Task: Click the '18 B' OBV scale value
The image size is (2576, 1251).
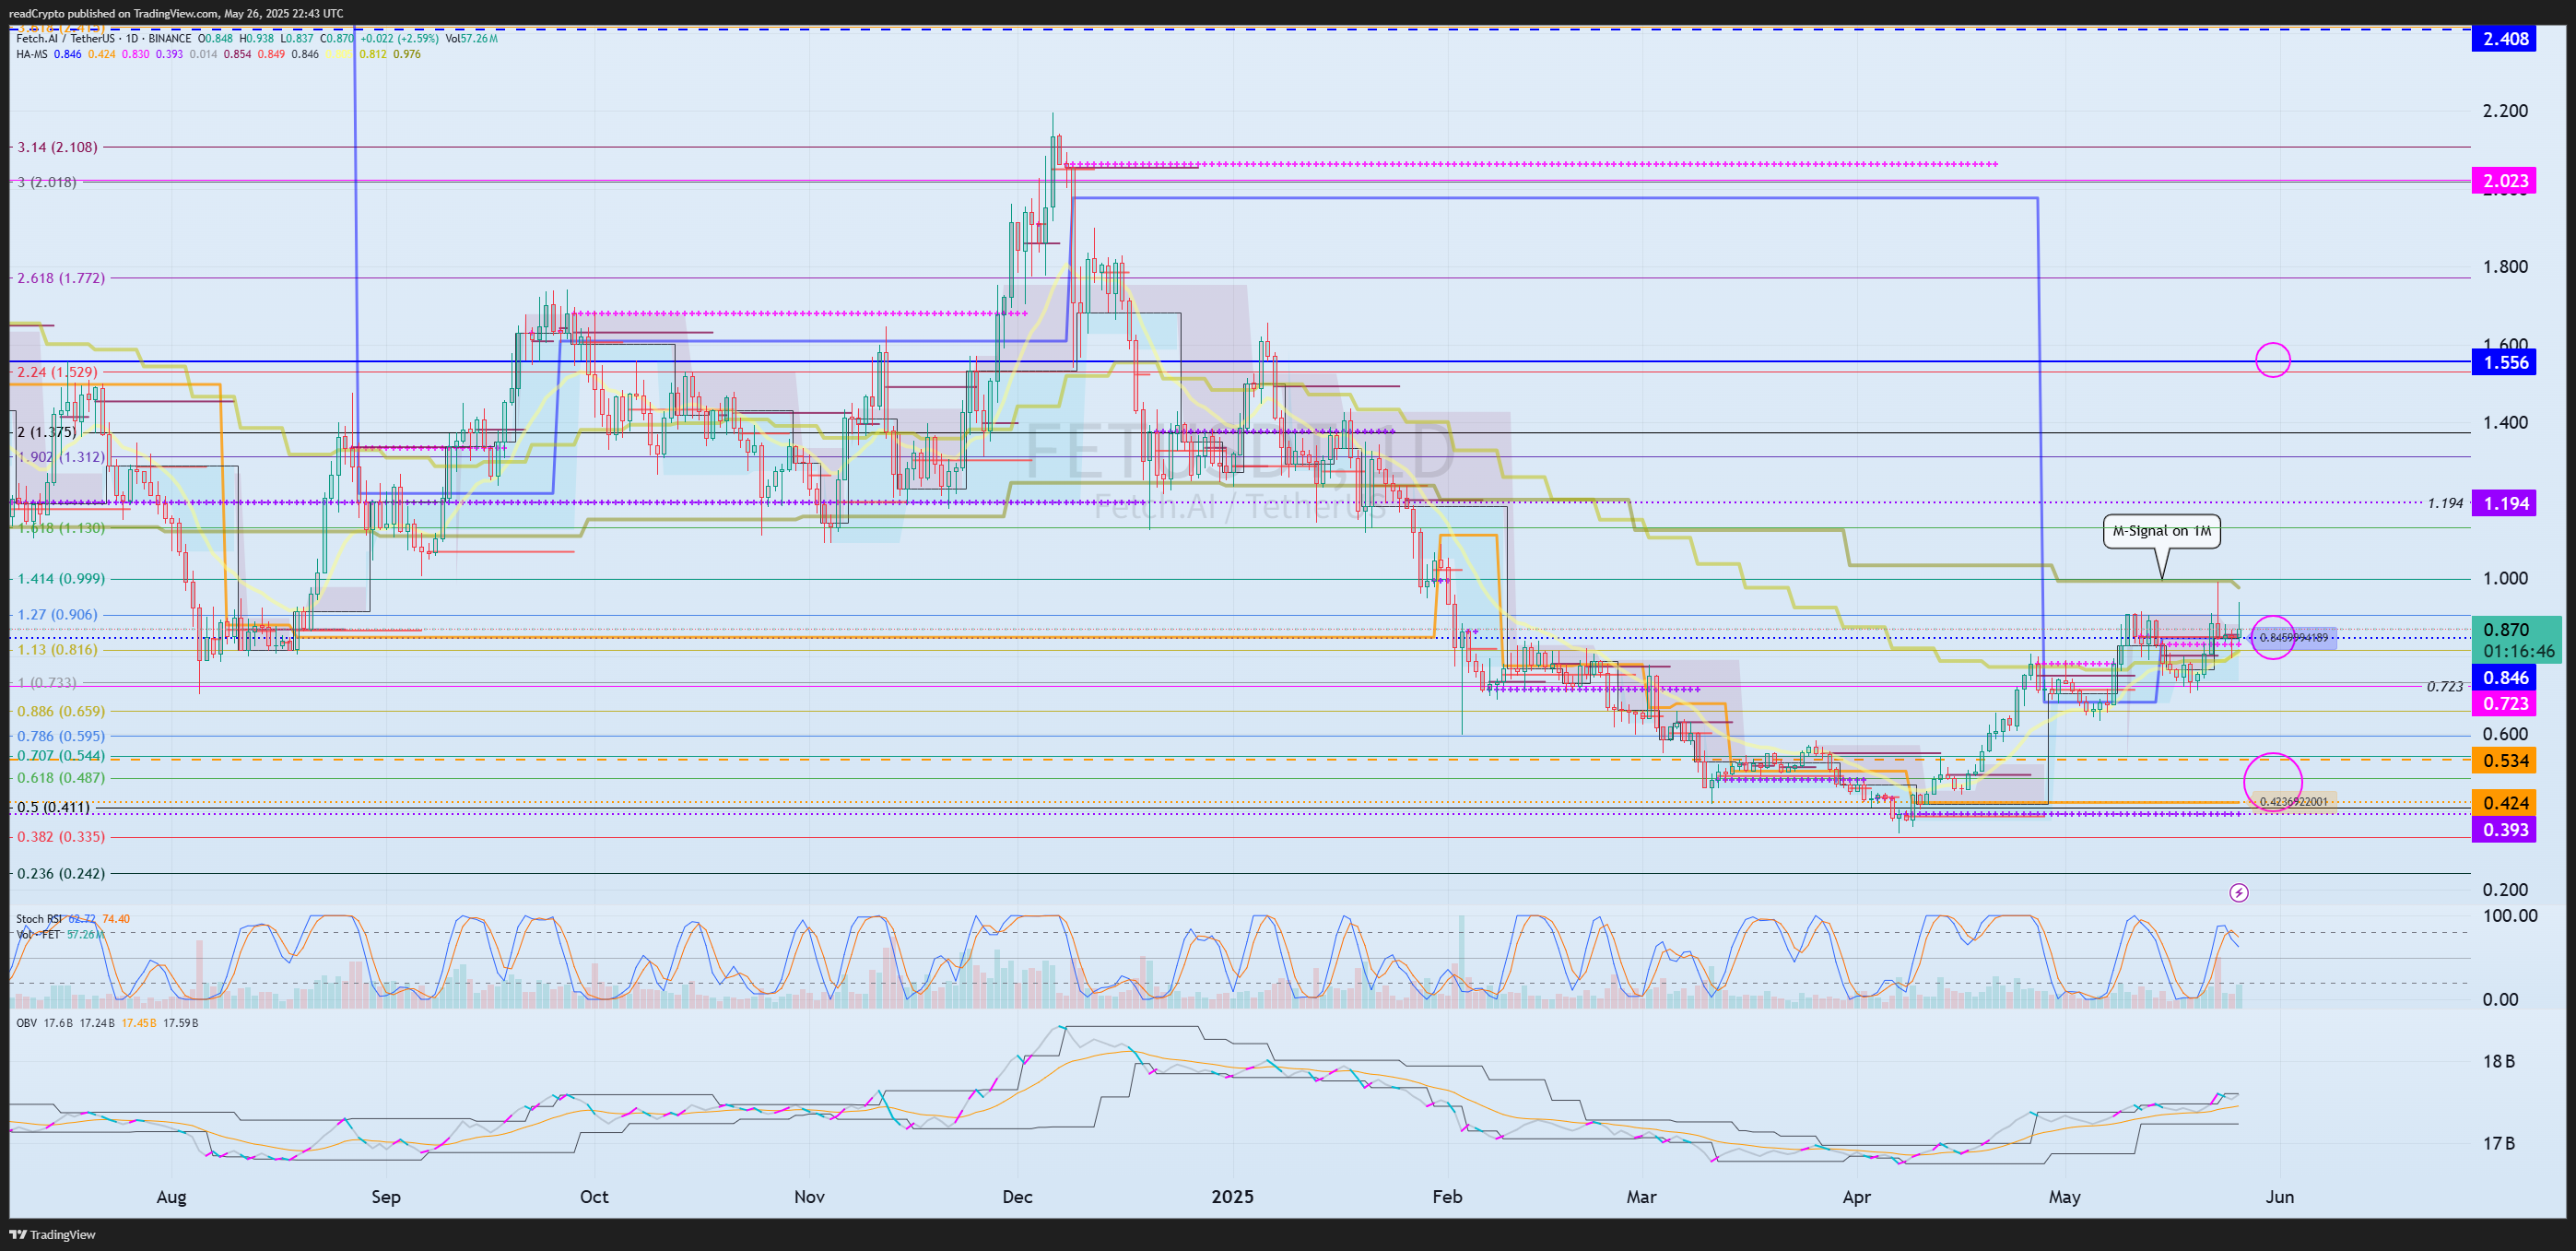Action: (x=2499, y=1062)
